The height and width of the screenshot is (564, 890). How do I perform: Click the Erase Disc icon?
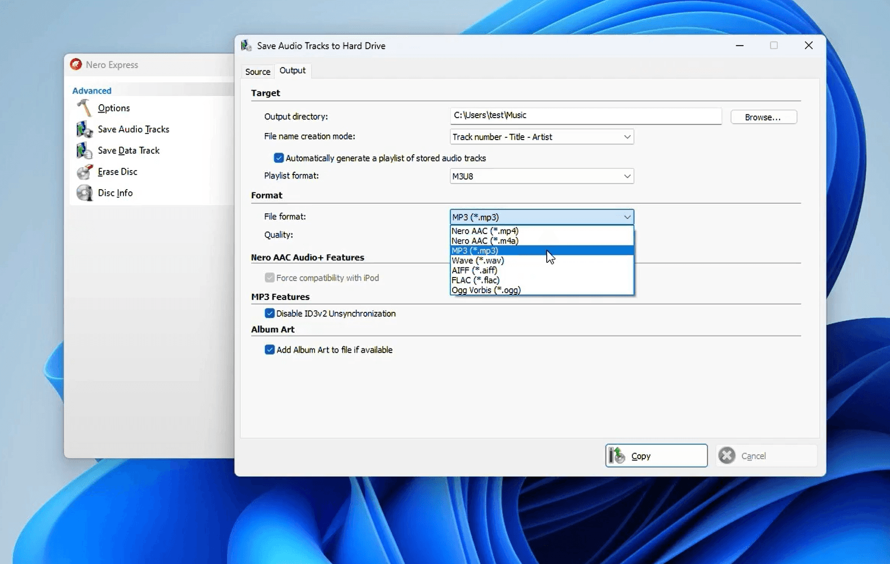[x=84, y=172]
